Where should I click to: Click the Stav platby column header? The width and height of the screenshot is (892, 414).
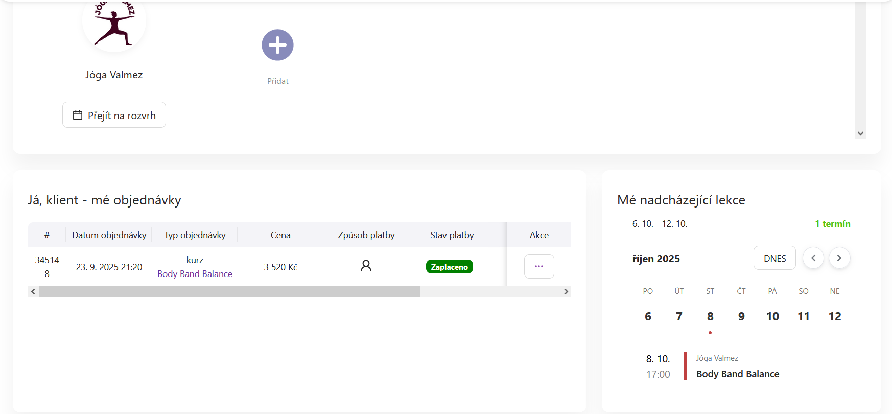click(452, 235)
